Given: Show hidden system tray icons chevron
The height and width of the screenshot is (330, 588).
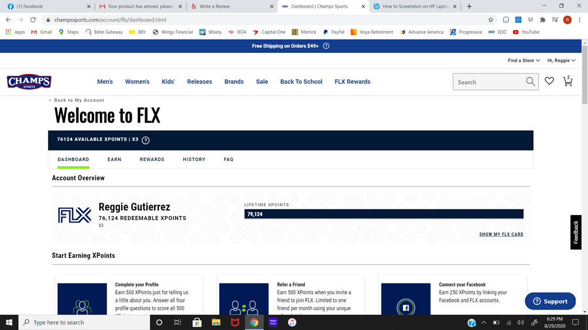Looking at the screenshot, I should pyautogui.click(x=484, y=322).
